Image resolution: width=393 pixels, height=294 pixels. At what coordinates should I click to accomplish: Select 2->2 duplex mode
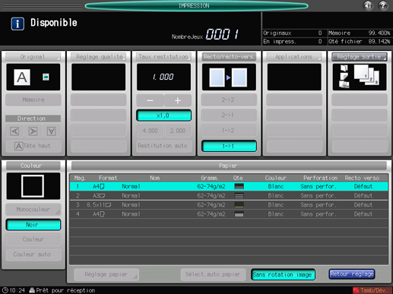click(229, 100)
